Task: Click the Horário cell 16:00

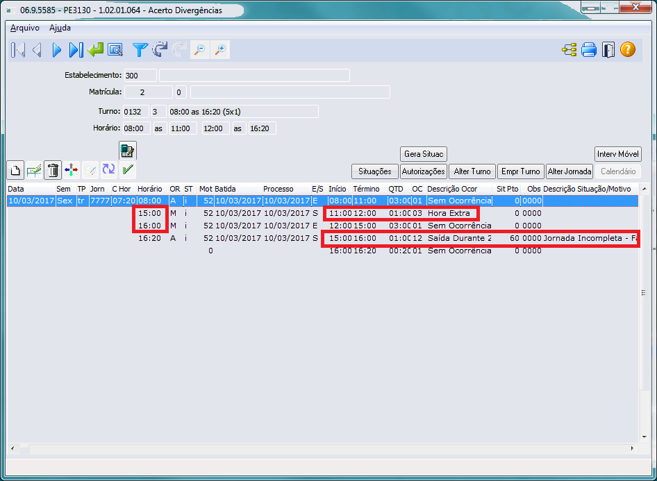Action: 150,226
